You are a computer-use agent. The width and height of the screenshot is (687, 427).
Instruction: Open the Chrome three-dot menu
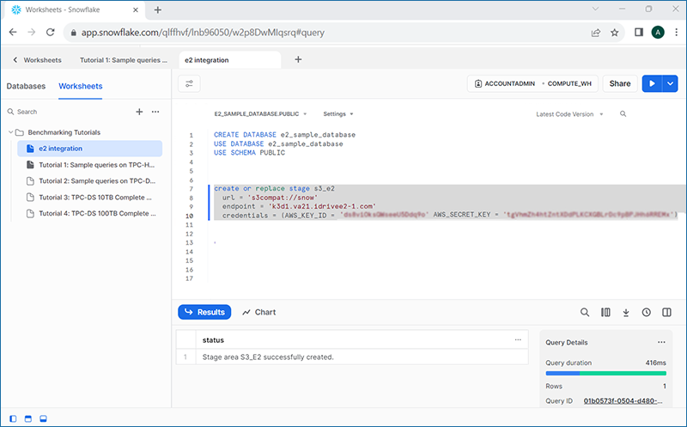[677, 32]
